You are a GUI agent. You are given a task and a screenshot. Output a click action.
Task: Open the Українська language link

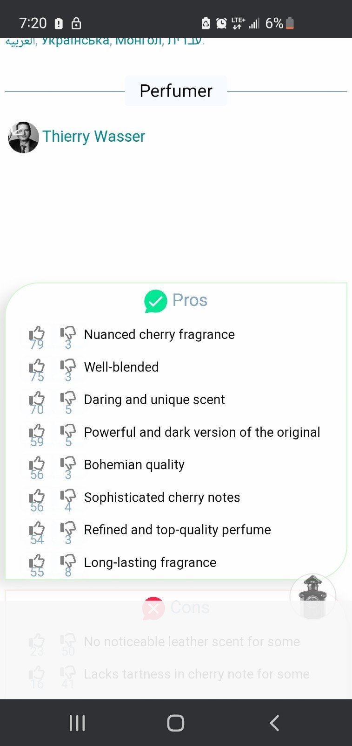point(76,41)
